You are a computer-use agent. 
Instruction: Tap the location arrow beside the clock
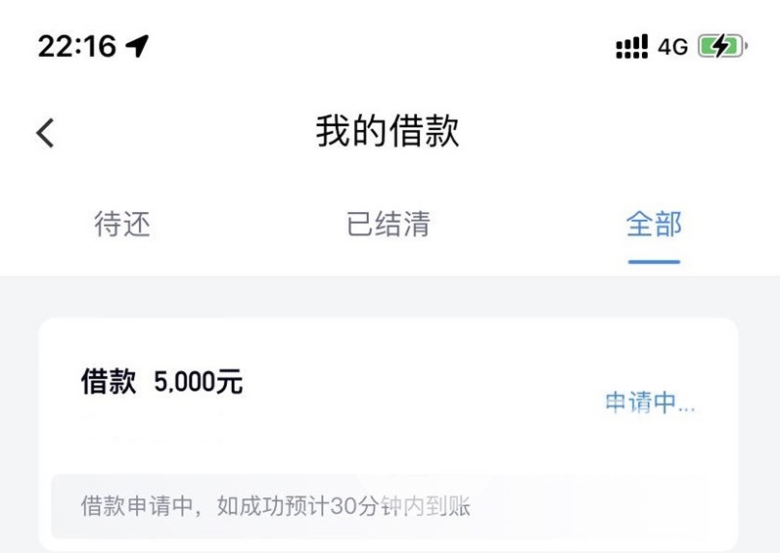coord(137,46)
